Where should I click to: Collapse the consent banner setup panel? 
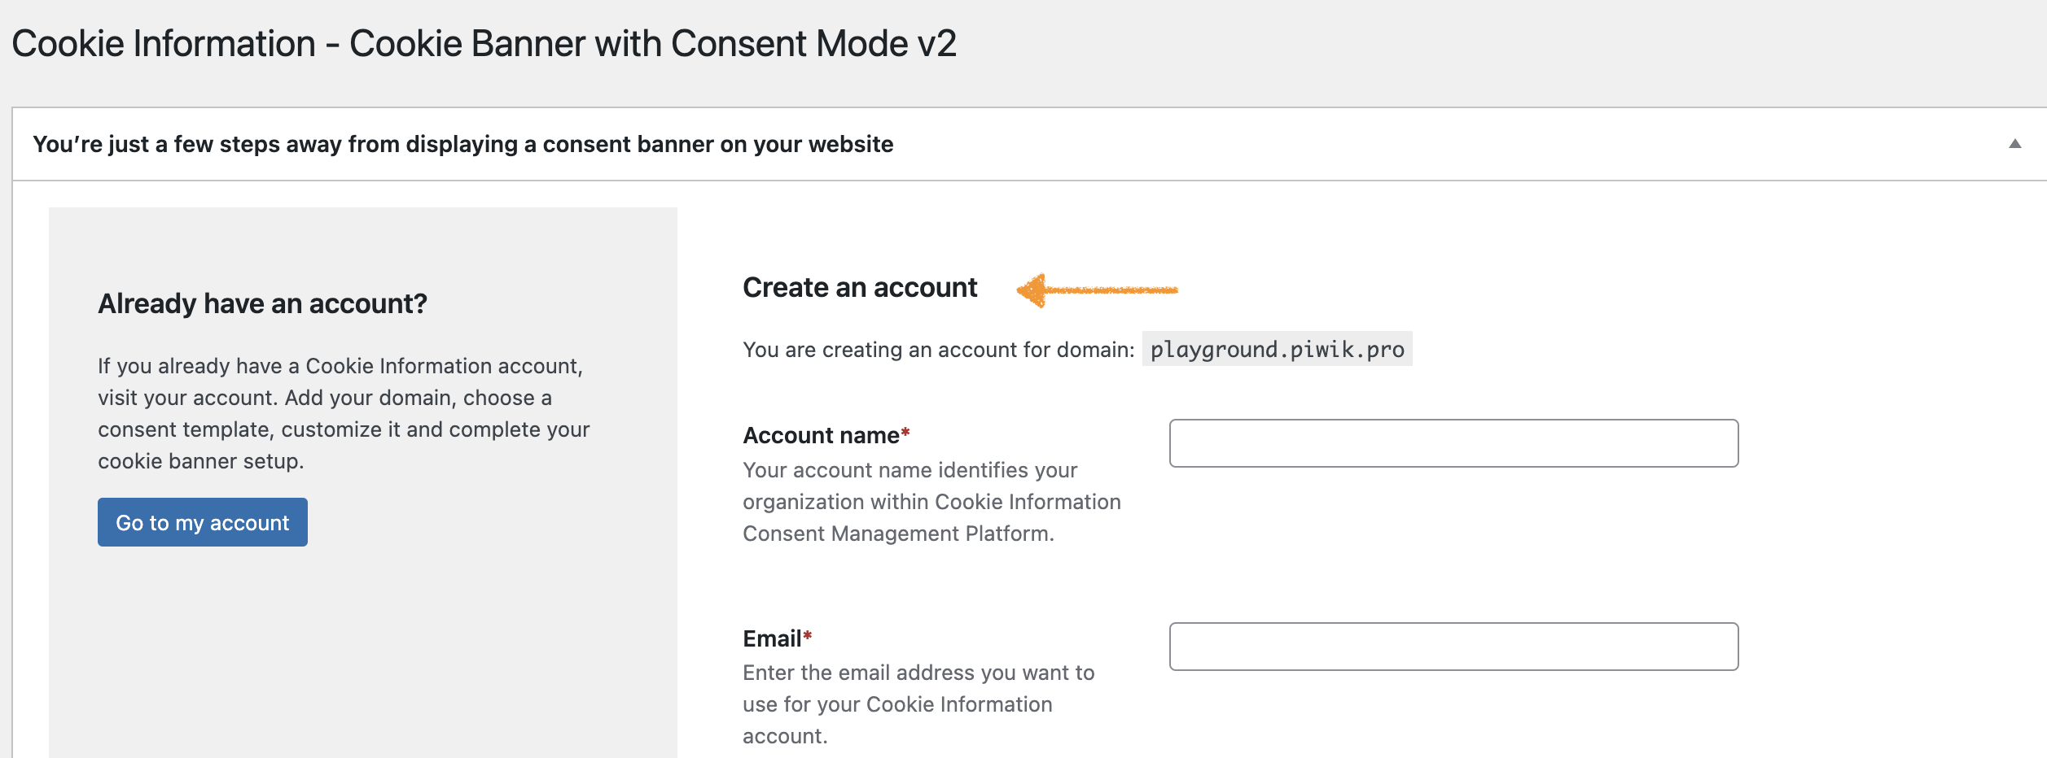coord(2014,144)
